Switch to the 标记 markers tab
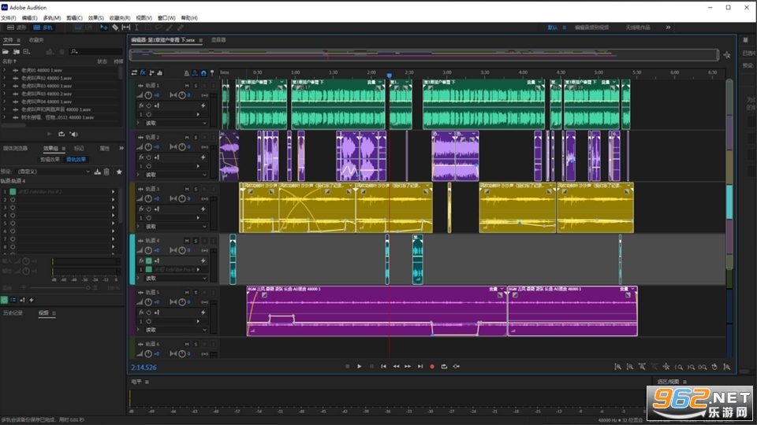 [79, 149]
